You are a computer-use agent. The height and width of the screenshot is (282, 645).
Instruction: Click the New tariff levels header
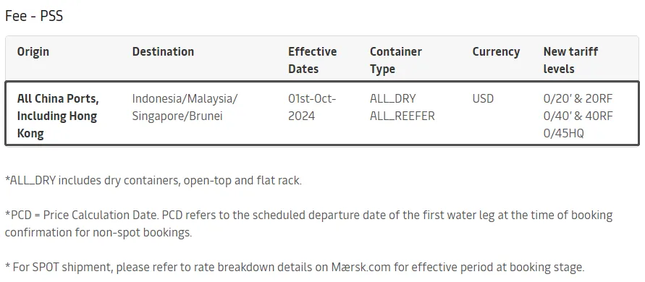coord(570,60)
